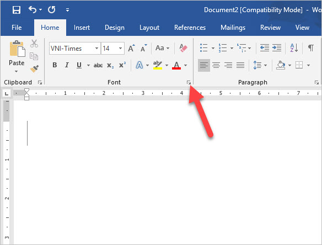Toggle Strikethrough formatting
The width and height of the screenshot is (322, 245).
(x=98, y=65)
